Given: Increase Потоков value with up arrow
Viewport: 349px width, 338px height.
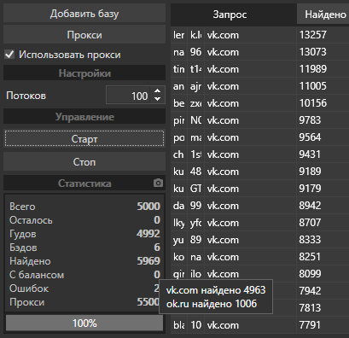Looking at the screenshot, I should (157, 91).
